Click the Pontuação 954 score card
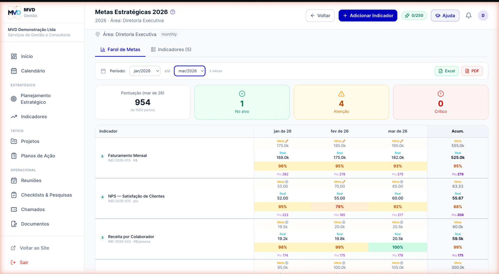Screen dimensions: 499x274 click(x=143, y=102)
